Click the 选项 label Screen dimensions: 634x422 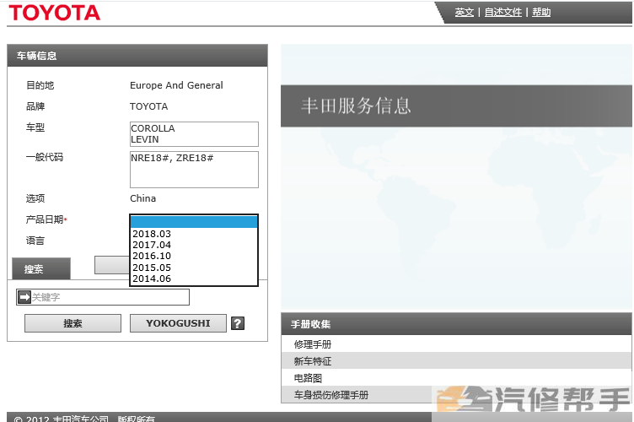[35, 198]
